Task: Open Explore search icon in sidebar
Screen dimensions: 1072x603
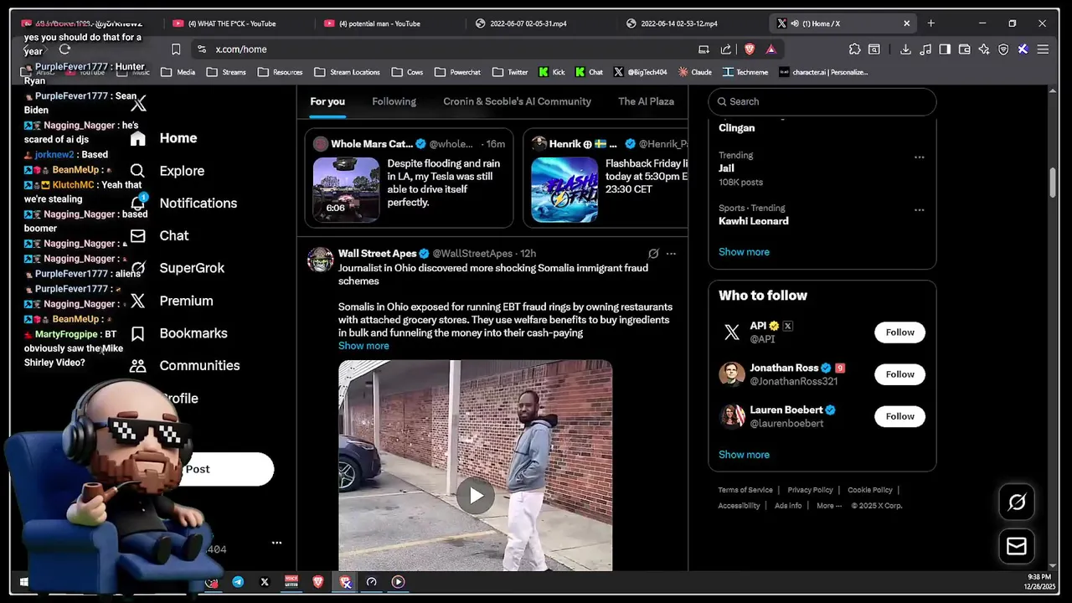Action: [138, 171]
